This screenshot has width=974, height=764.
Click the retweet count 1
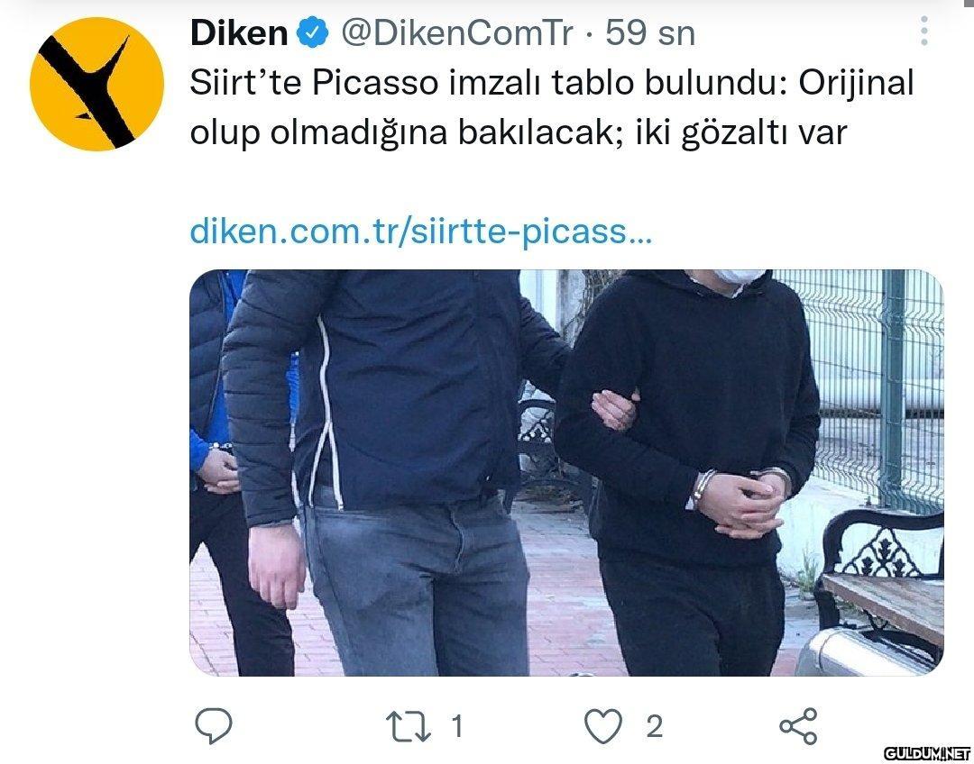[457, 726]
